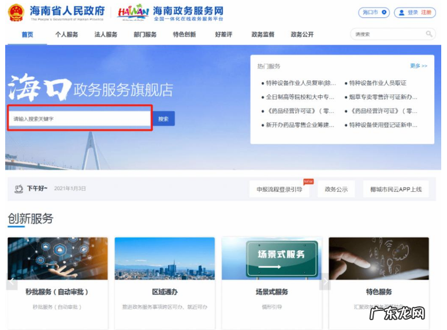The image size is (447, 330).
Task: Click the colorful Hainan tourism logo
Action: (133, 13)
